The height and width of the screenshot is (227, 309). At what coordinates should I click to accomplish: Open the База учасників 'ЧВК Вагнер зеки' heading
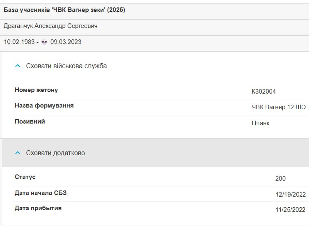pyautogui.click(x=64, y=10)
